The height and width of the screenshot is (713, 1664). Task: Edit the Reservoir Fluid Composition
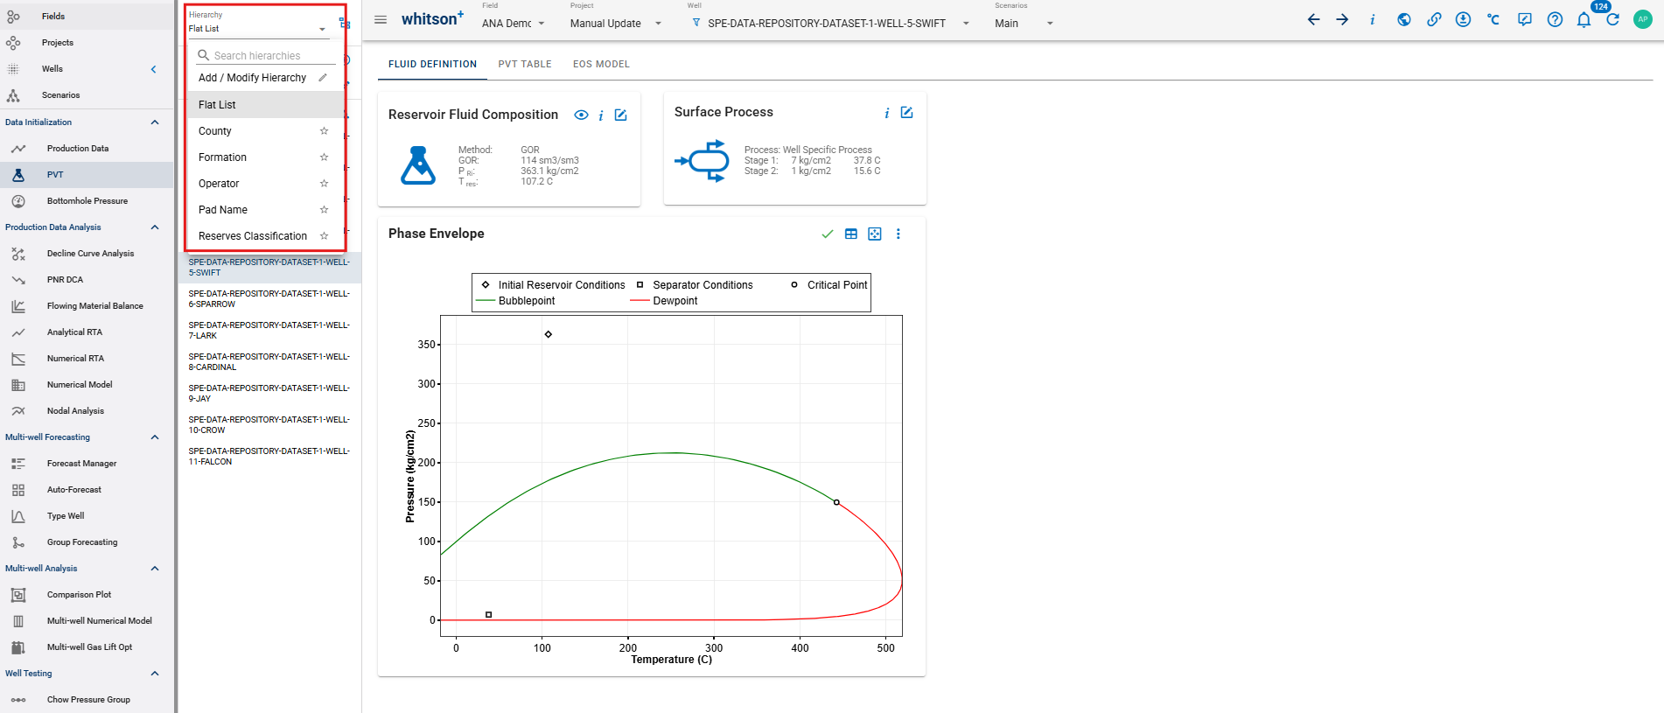[621, 115]
